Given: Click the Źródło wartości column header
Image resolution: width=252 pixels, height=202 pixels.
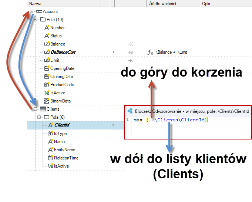Looking at the screenshot, I should click(174, 4).
